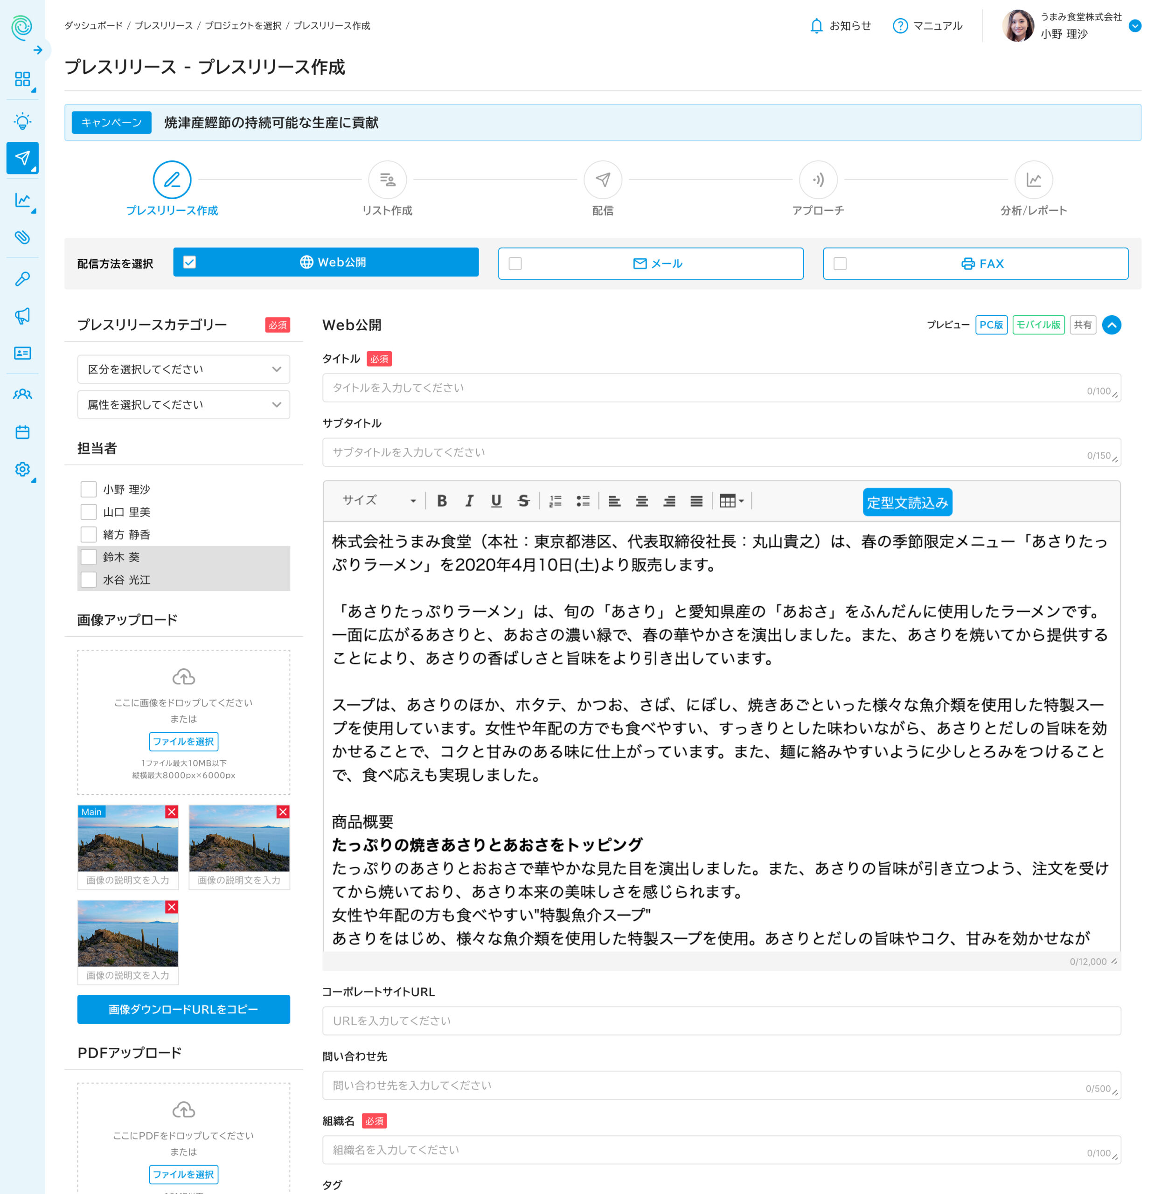The image size is (1161, 1194).
Task: Open the サイズ font size dropdown
Action: (378, 500)
